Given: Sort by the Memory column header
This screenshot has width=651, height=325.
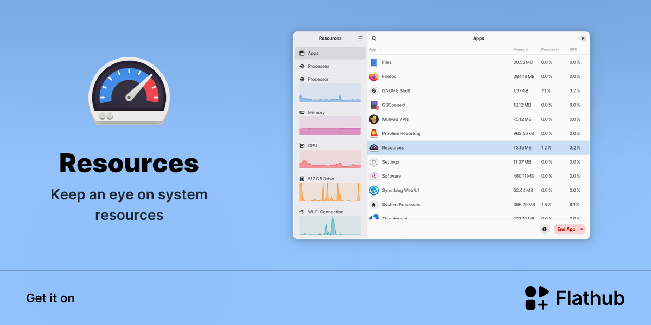Looking at the screenshot, I should click(x=520, y=49).
